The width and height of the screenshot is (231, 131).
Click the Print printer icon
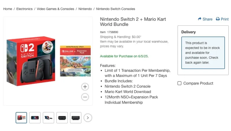tap(218, 19)
